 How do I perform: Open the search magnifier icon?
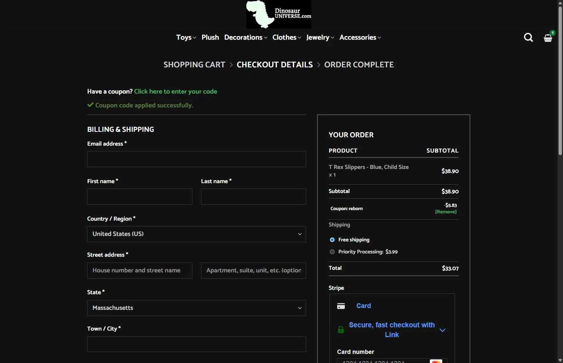point(528,38)
